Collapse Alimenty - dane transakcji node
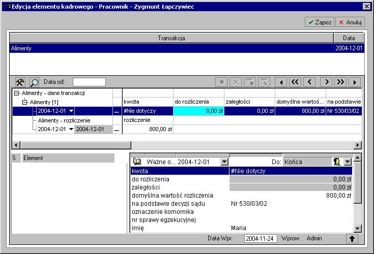This screenshot has width=374, height=254. point(16,93)
